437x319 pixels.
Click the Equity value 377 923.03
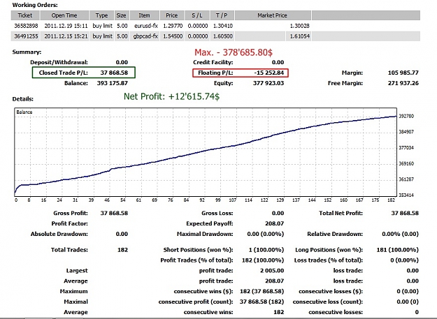point(268,83)
